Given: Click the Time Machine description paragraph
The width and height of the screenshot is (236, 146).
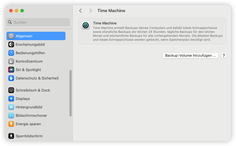Looking at the screenshot, I should pyautogui.click(x=158, y=34).
